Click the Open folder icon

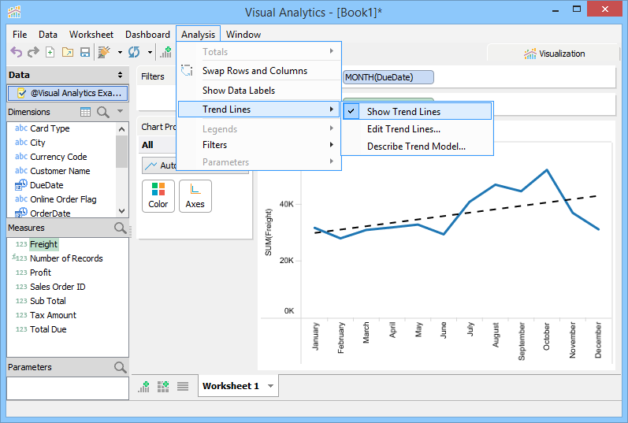point(67,52)
